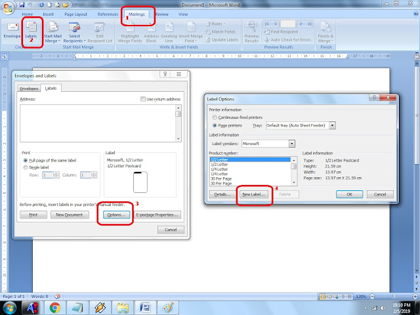Switch to Word in taskbar
This screenshot has height=315, width=420.
pos(145,308)
